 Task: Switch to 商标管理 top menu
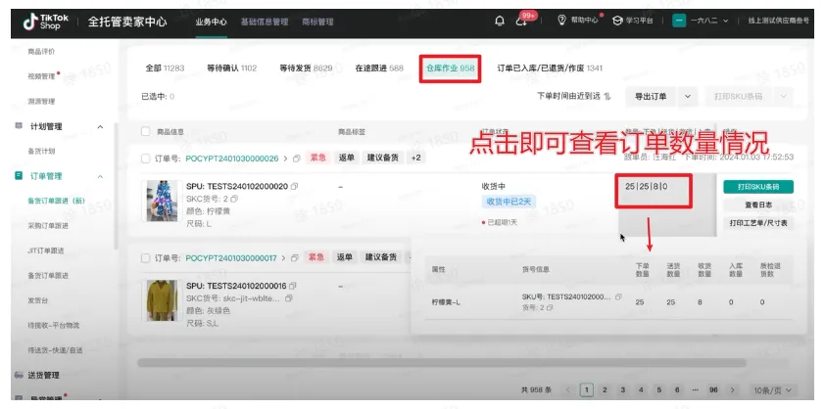[317, 22]
